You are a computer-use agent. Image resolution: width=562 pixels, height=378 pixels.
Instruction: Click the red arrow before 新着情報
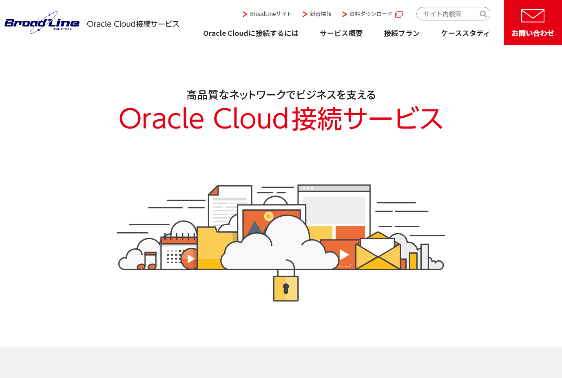(304, 13)
